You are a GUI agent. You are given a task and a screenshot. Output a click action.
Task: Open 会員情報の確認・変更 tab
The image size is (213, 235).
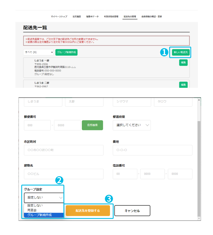(151, 17)
